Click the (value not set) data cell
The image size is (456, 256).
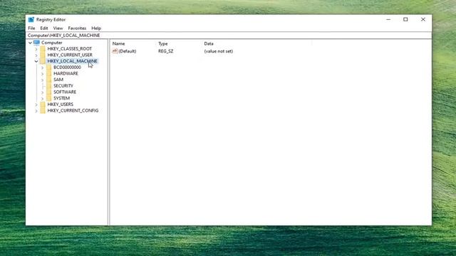[x=219, y=51]
